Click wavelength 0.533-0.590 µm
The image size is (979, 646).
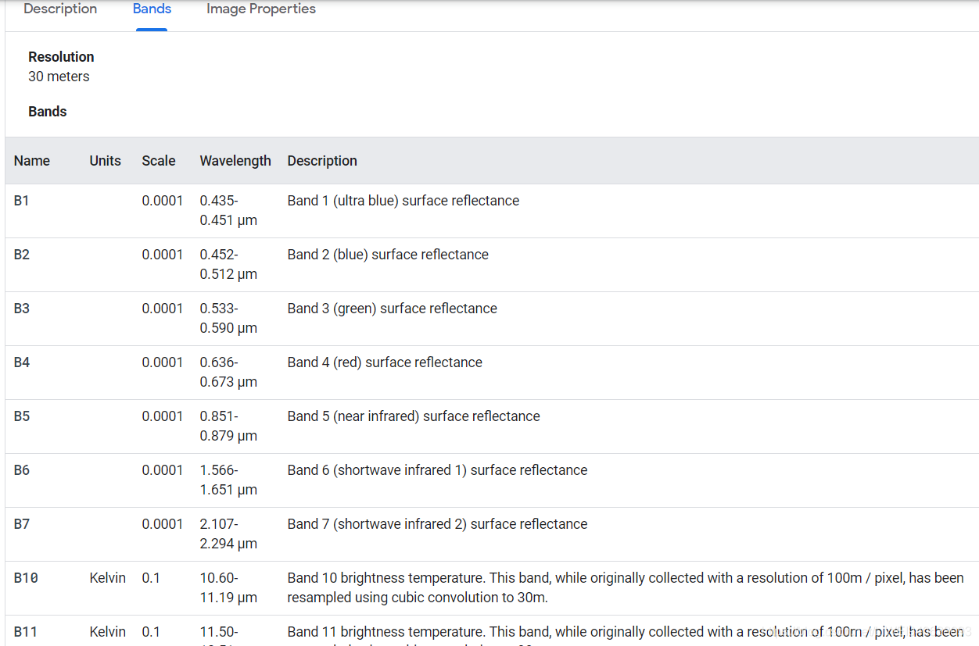pyautogui.click(x=228, y=319)
